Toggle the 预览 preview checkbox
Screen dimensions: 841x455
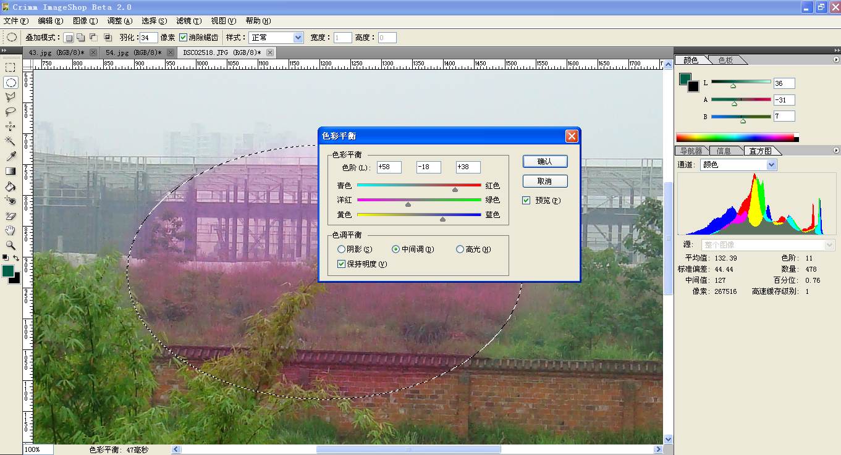(x=526, y=201)
